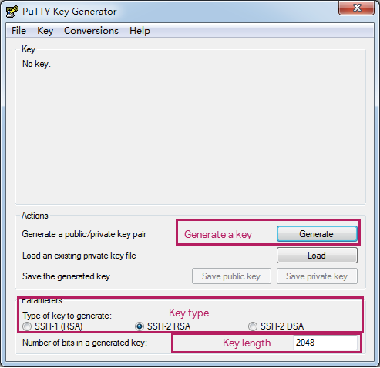Click the Save public key button
This screenshot has height=368, width=380.
tap(231, 276)
